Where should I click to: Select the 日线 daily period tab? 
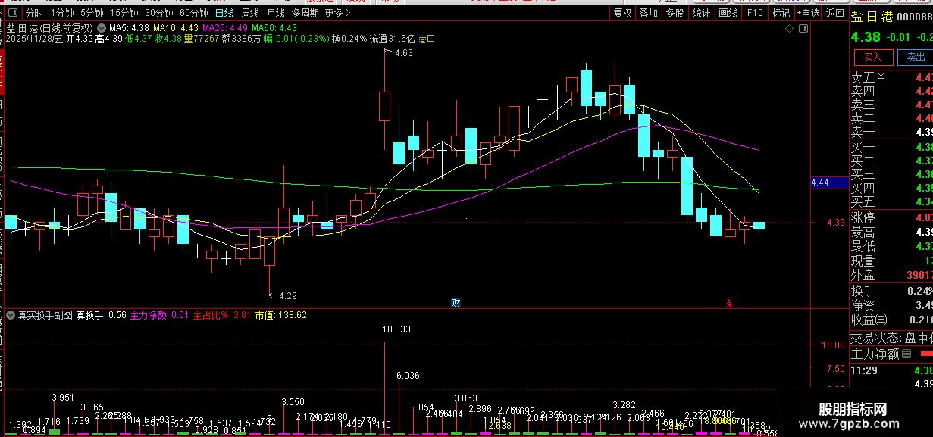(x=224, y=13)
